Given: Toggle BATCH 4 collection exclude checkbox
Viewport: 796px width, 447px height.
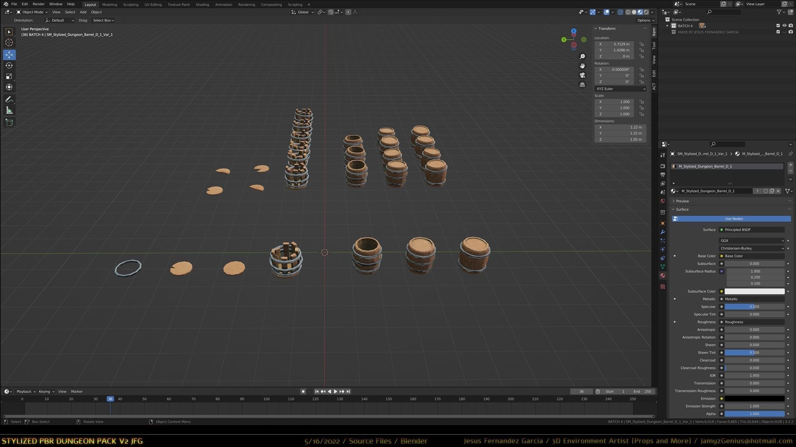Looking at the screenshot, I should point(778,26).
